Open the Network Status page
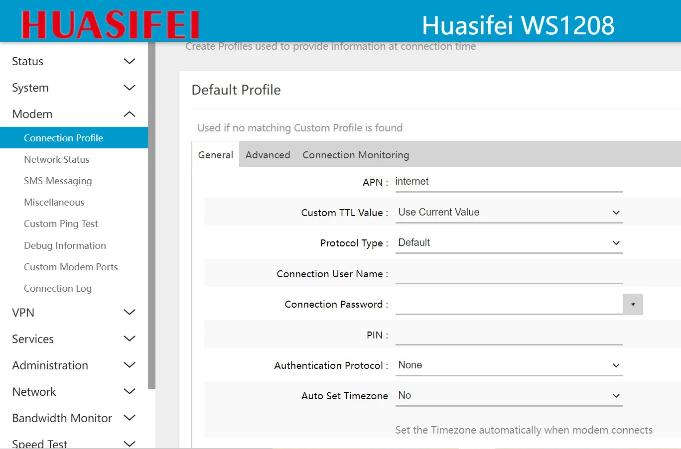This screenshot has height=449, width=681. (x=57, y=159)
